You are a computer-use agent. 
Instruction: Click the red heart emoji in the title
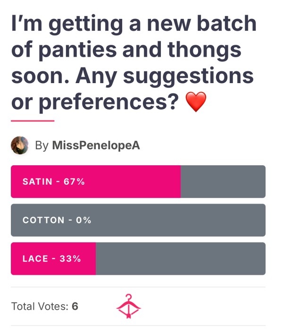[x=196, y=102]
